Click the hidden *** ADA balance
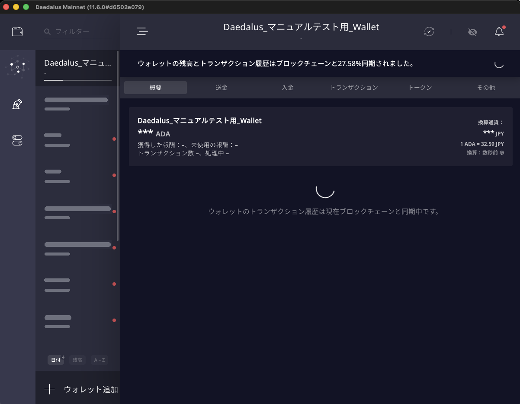This screenshot has height=404, width=520. (154, 133)
